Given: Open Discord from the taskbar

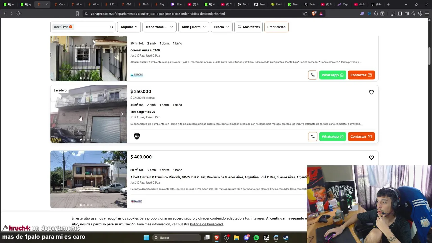Looking at the screenshot, I should [246, 238].
